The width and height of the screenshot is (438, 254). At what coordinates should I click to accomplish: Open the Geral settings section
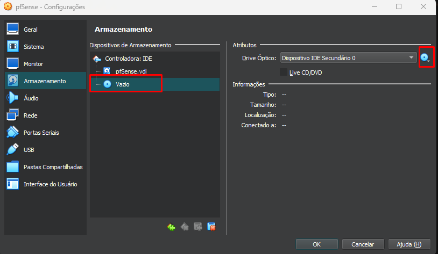point(46,30)
